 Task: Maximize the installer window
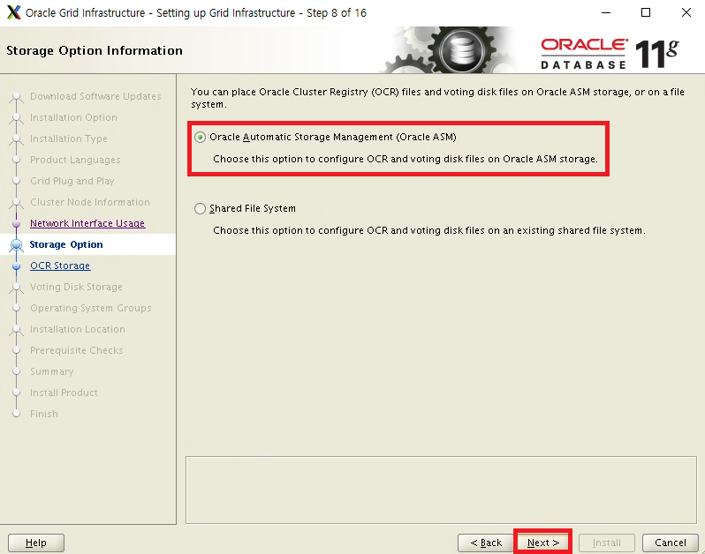click(x=646, y=12)
